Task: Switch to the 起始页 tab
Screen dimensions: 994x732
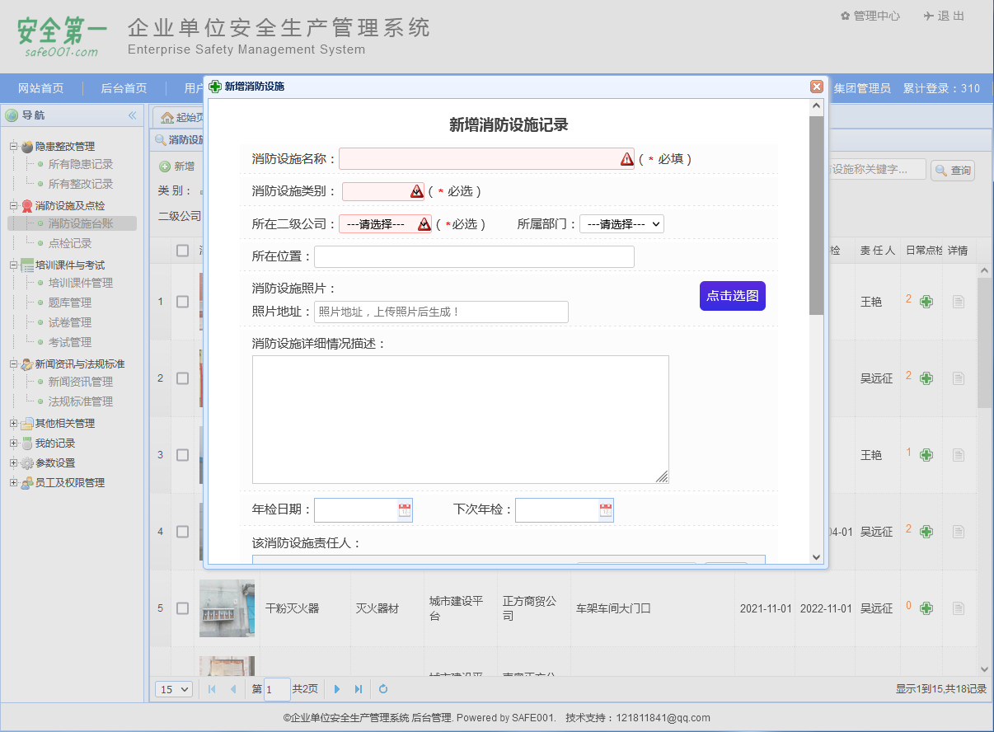Action: 181,117
